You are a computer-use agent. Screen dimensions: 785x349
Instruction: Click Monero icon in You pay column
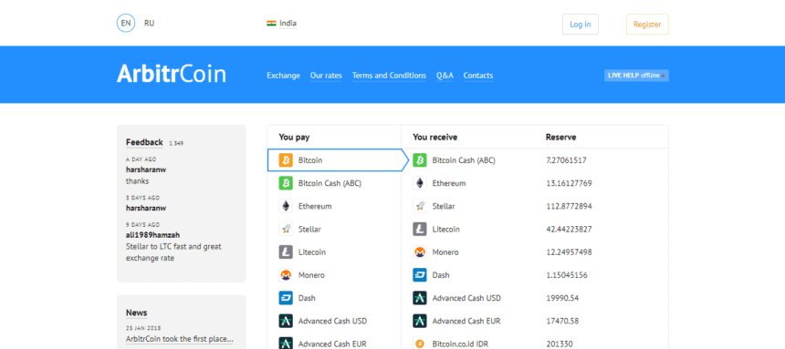coord(286,275)
